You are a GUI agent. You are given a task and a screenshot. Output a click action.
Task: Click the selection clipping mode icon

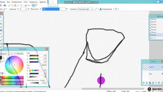pyautogui.click(x=116, y=9)
